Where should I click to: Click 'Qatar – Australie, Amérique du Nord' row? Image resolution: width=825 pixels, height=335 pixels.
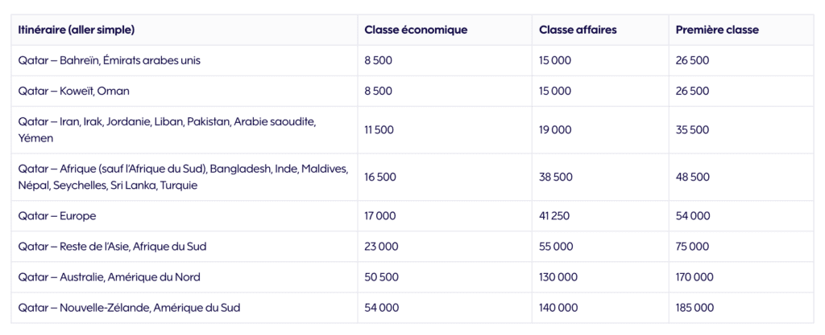pos(109,277)
